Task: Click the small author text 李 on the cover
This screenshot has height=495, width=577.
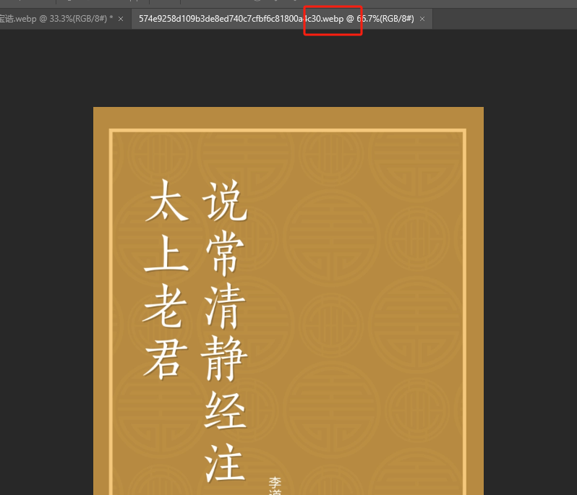Action: pyautogui.click(x=275, y=482)
